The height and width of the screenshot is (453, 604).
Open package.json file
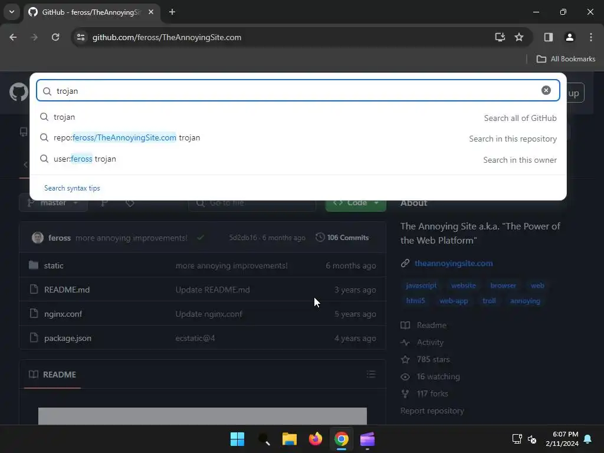(x=68, y=338)
